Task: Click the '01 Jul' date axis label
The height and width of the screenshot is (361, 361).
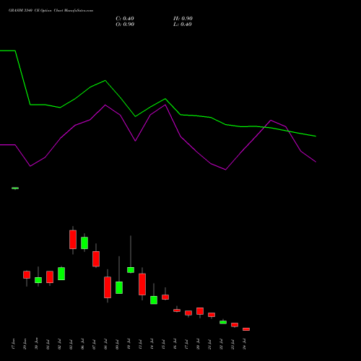Action: [x=48, y=344]
